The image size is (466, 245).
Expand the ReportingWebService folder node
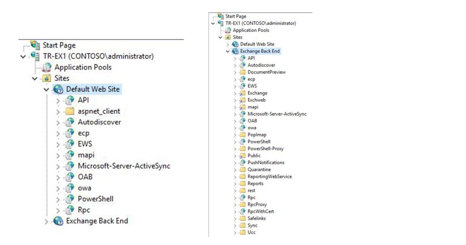[x=235, y=176]
